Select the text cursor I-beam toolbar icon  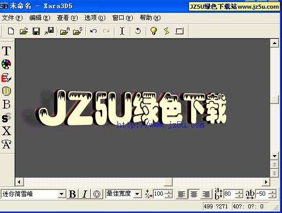pos(122,31)
